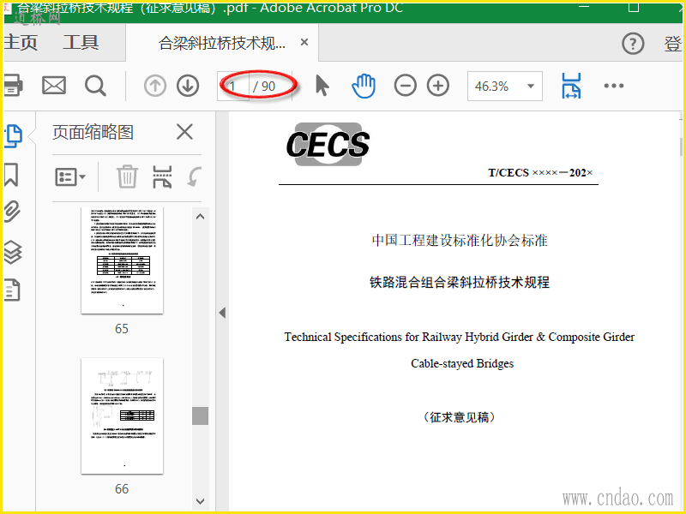Switch to 工具 tools tab
This screenshot has height=514, width=686.
coord(81,42)
